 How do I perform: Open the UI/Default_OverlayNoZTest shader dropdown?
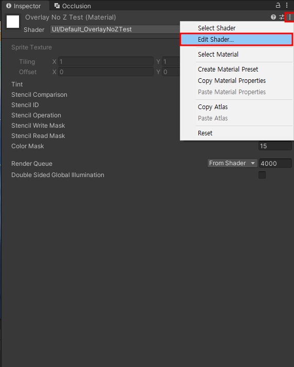point(115,29)
